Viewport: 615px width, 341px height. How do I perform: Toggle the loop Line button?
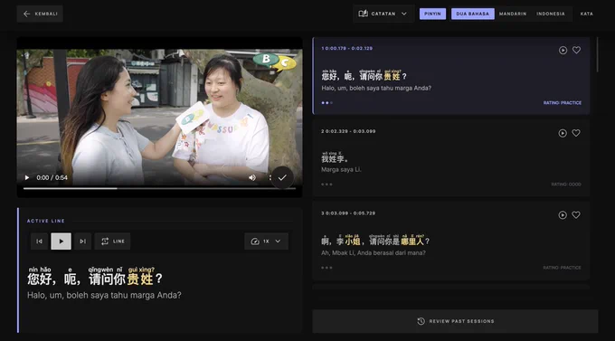[x=112, y=242]
